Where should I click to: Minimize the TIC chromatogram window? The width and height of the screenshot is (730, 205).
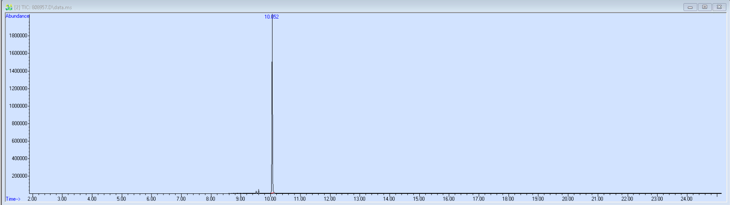pyautogui.click(x=690, y=7)
